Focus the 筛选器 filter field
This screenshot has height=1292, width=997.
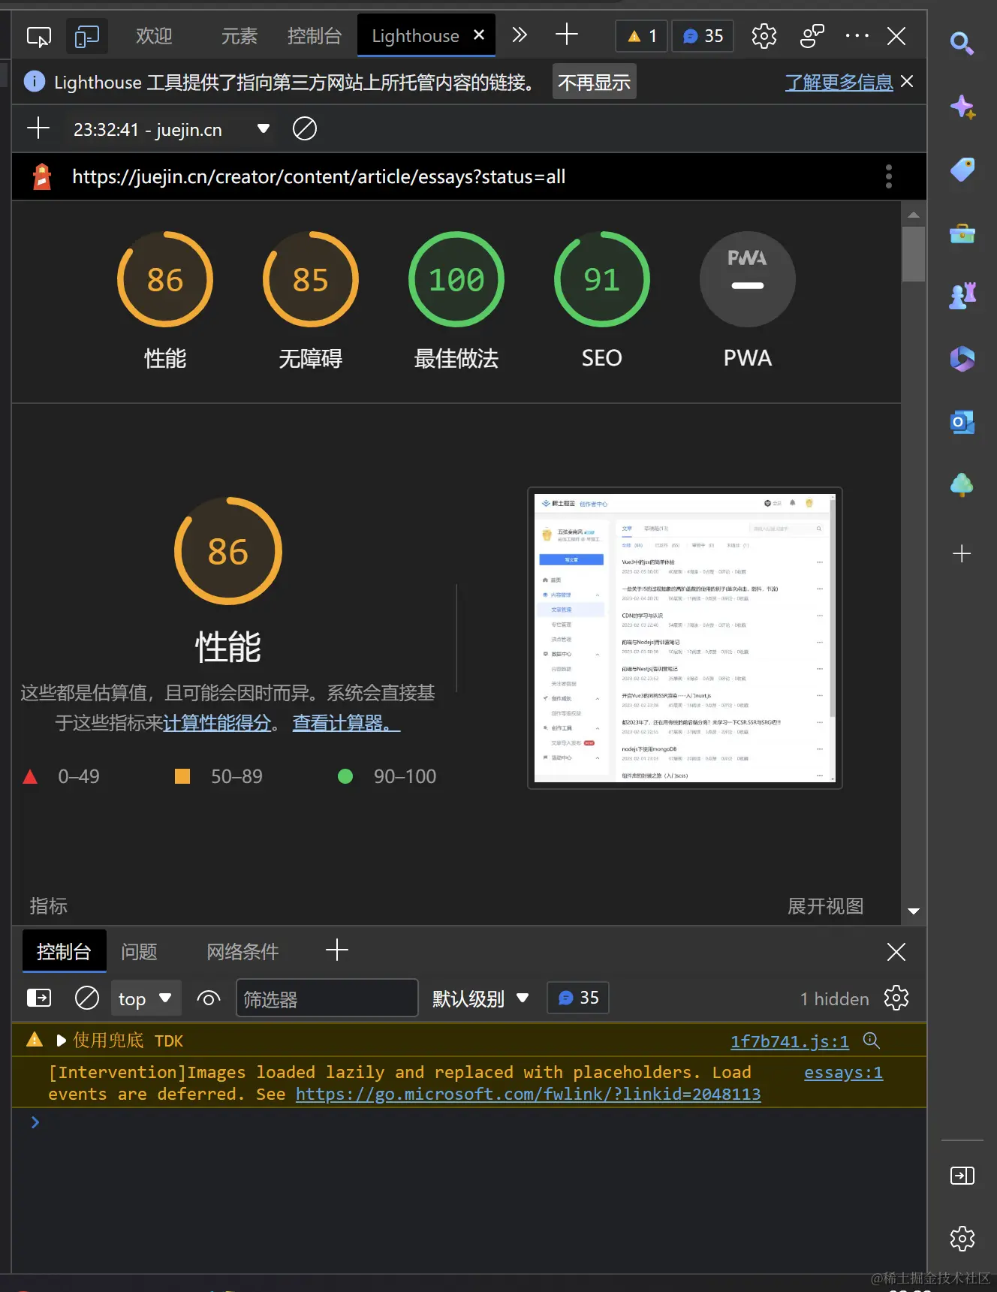pyautogui.click(x=327, y=998)
